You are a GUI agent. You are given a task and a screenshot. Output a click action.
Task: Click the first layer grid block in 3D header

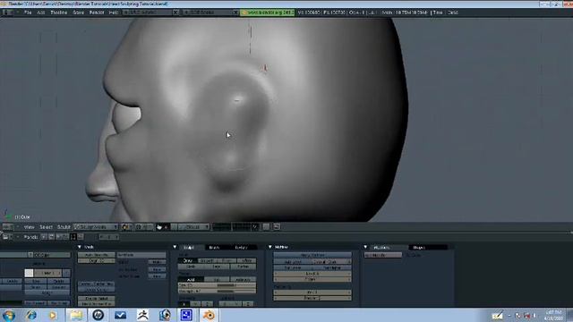(221, 227)
